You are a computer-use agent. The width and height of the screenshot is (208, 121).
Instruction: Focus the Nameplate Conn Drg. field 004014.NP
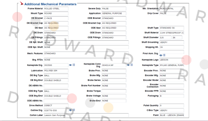(114, 65)
